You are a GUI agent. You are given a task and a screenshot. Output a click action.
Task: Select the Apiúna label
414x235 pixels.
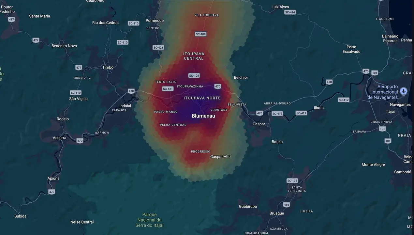tap(53, 179)
